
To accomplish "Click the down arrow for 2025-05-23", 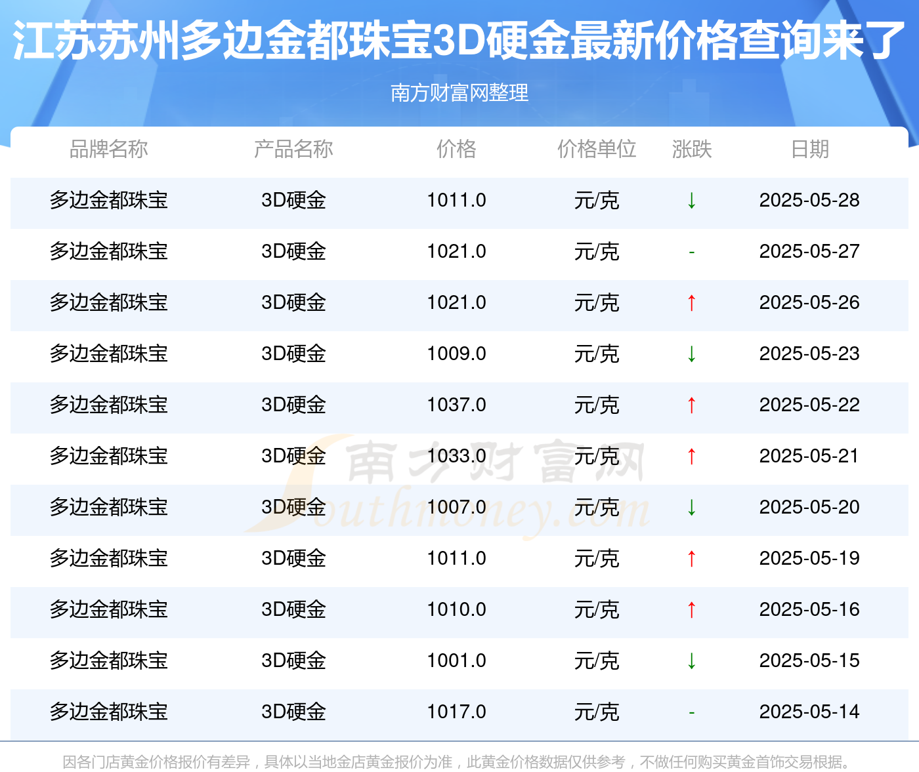I will tap(691, 354).
